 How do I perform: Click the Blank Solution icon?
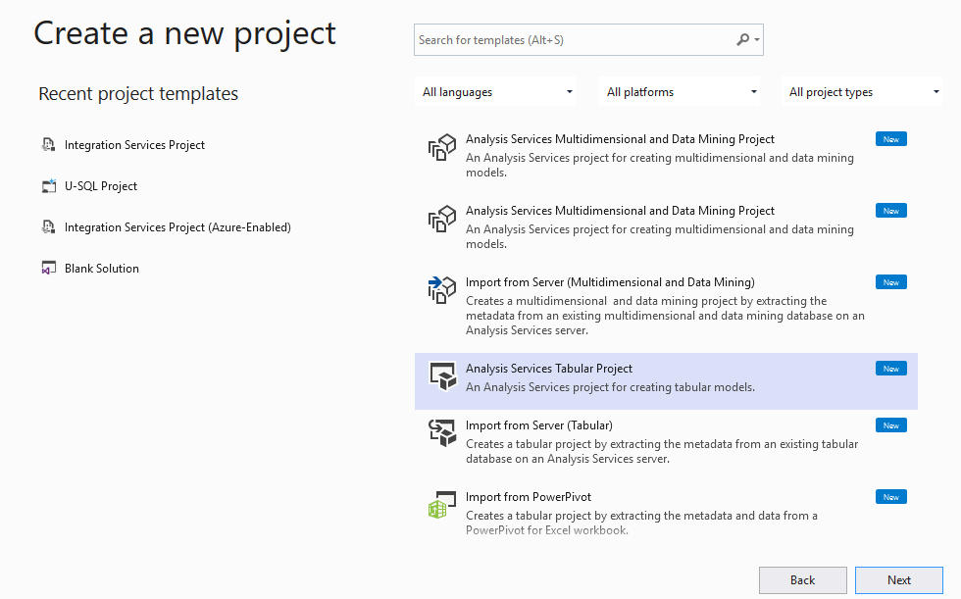(49, 268)
